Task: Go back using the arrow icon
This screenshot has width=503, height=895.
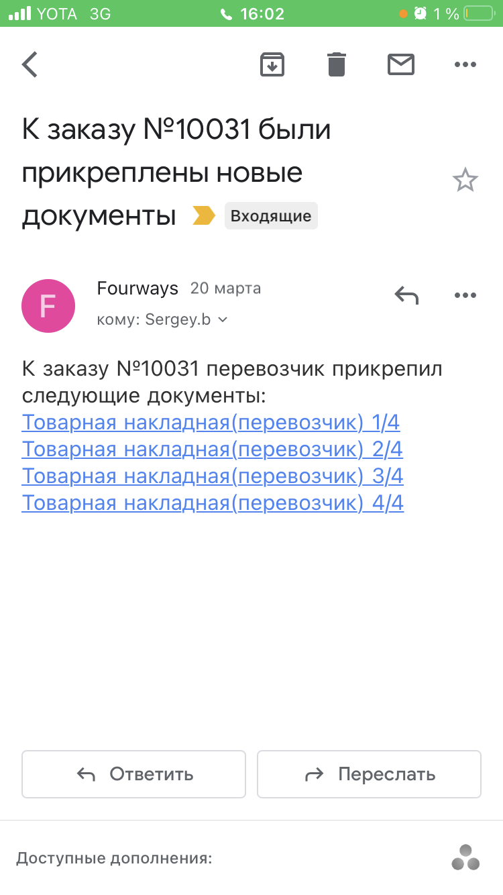Action: 30,65
